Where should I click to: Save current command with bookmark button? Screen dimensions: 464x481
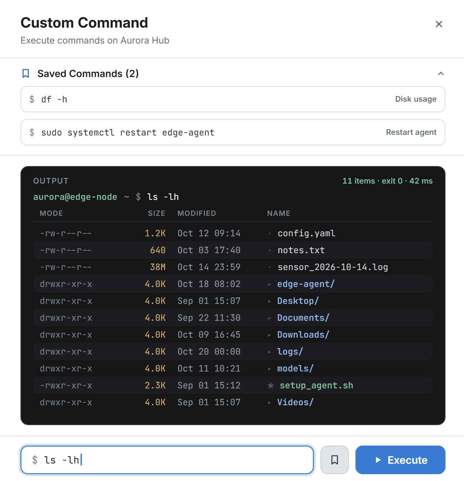(334, 460)
